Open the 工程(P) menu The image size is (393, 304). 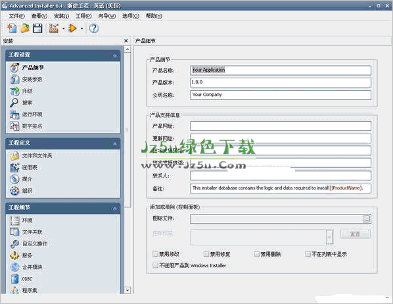coord(83,16)
